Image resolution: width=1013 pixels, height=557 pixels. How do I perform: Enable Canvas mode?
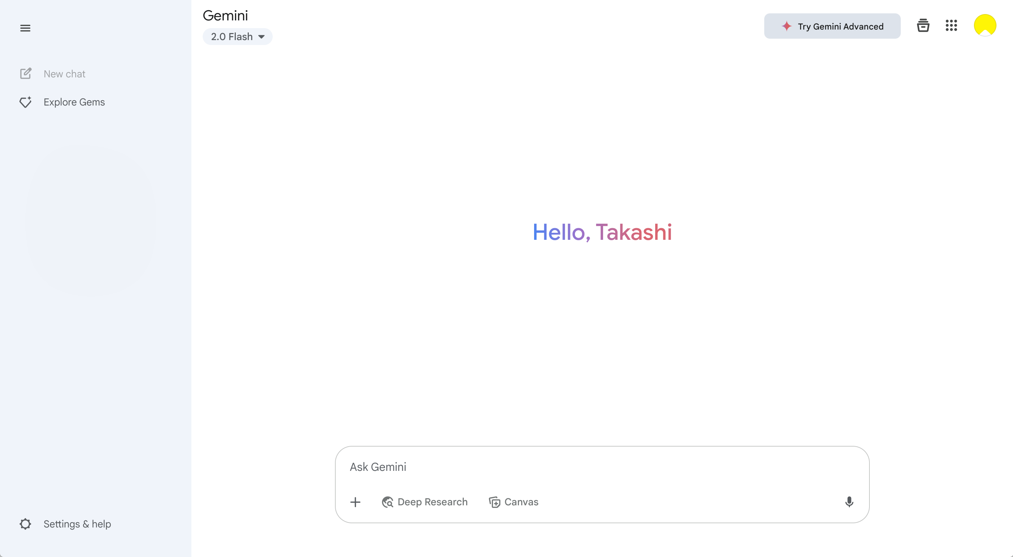coord(514,502)
